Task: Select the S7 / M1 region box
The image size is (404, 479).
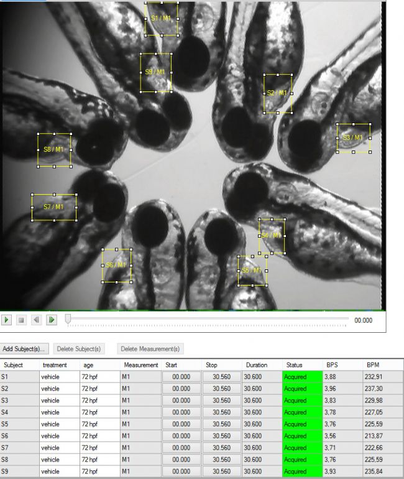Action: tap(54, 207)
